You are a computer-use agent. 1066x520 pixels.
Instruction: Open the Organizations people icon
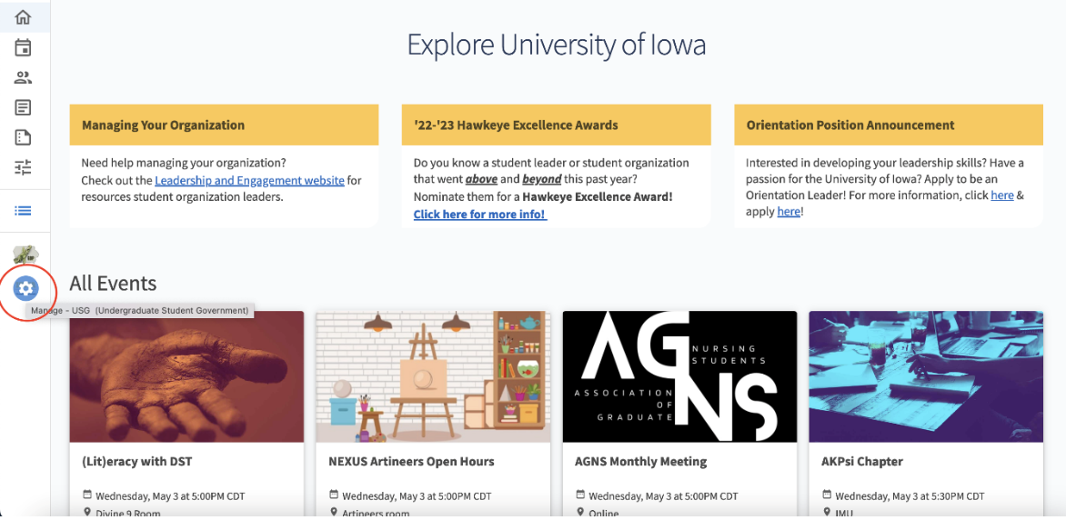pos(23,77)
